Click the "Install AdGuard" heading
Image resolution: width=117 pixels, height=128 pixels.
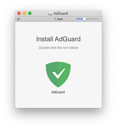(x=58, y=39)
